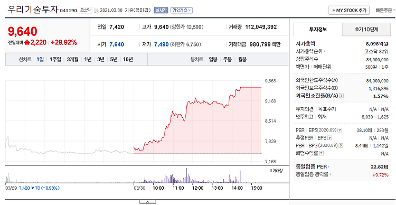Click the 투자의견 label
Screen dimensions: 396x205
point(305,109)
